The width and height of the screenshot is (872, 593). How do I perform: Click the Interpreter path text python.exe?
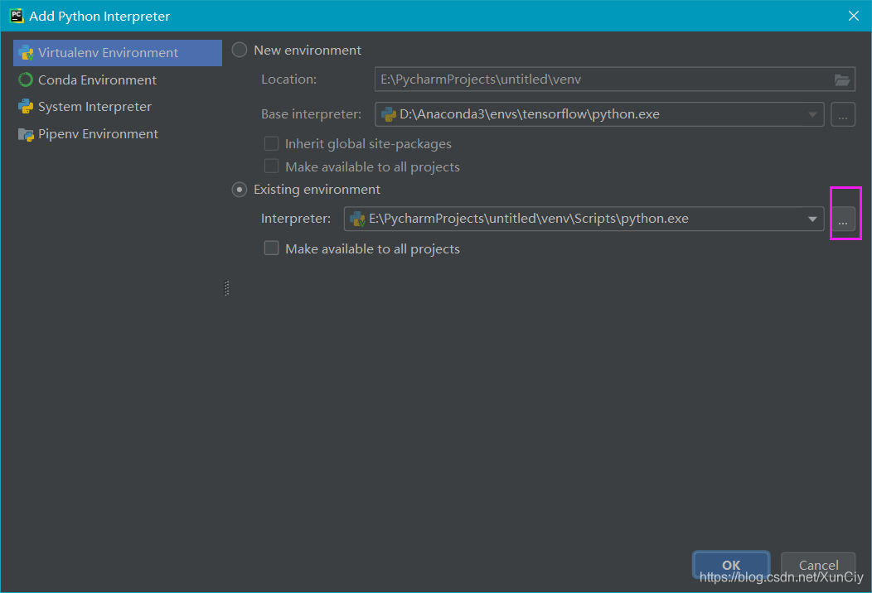[528, 219]
